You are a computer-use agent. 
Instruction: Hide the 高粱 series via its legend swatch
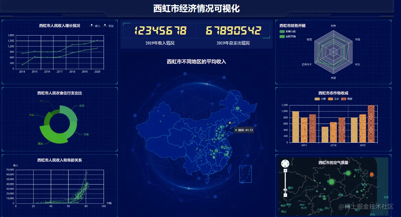pyautogui.click(x=344, y=99)
